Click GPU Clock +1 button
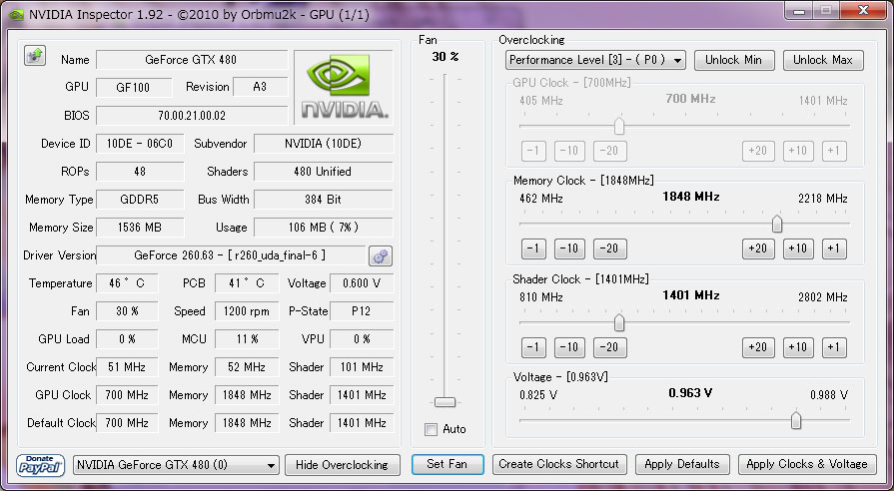This screenshot has width=894, height=491. [x=834, y=151]
